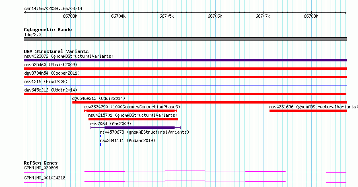Click the red bar under dgv646e212

coord(209,102)
